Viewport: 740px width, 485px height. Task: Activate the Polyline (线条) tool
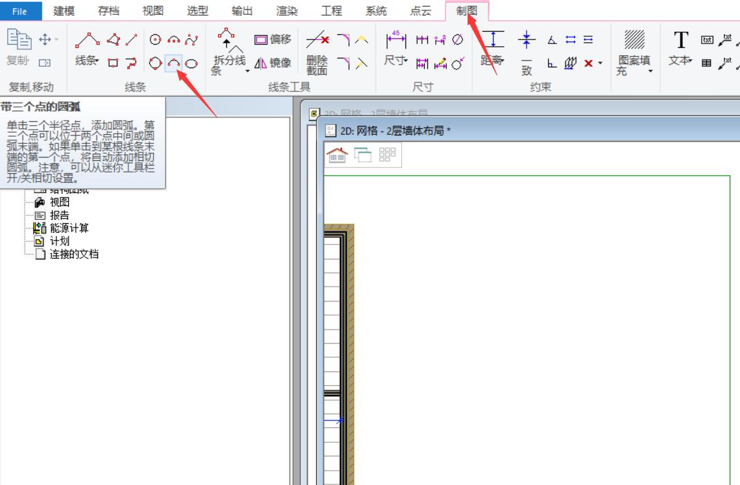pos(88,47)
